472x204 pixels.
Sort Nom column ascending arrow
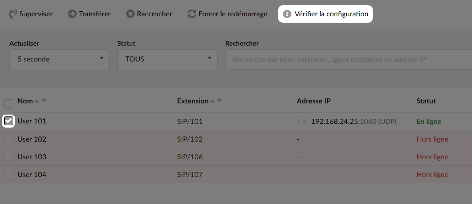(36, 101)
